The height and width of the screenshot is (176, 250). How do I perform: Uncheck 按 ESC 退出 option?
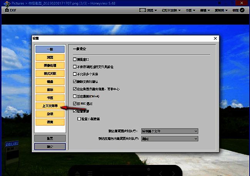75,104
